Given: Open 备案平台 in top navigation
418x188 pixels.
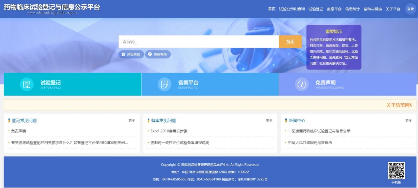Looking at the screenshot, I should tap(334, 9).
